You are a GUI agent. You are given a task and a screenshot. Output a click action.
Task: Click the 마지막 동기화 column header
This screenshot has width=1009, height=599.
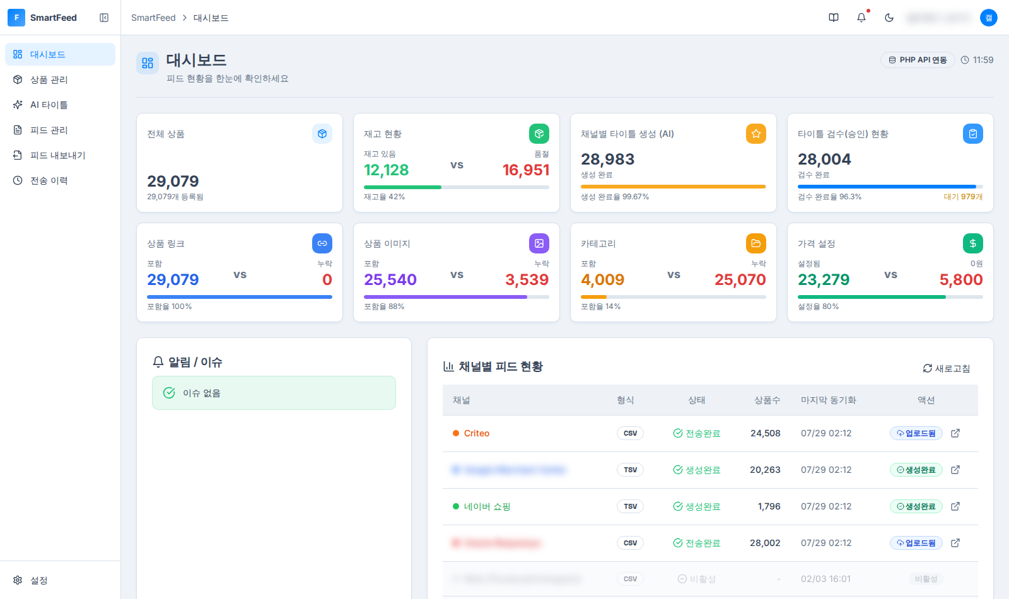pyautogui.click(x=829, y=400)
